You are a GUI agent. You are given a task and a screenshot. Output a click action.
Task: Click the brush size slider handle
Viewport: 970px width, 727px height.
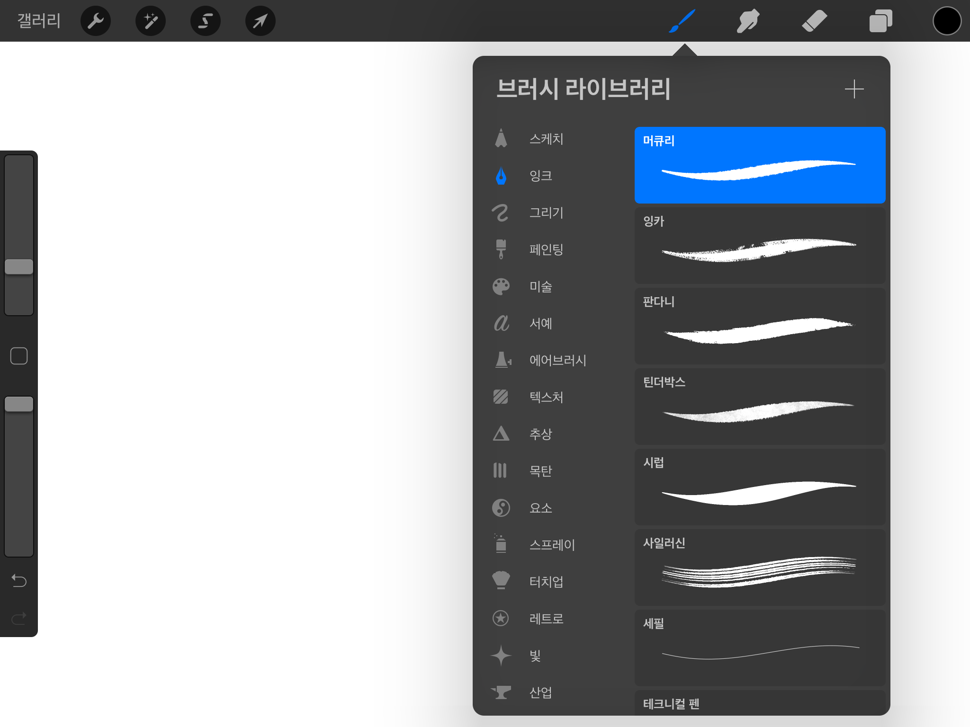[19, 267]
